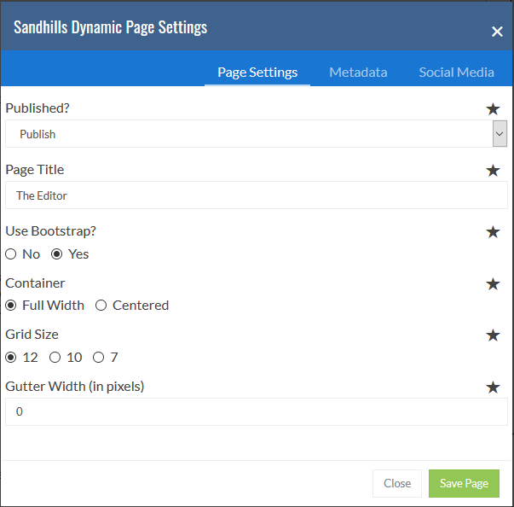Set Grid Size to 10
Image resolution: width=514 pixels, height=507 pixels.
click(55, 358)
